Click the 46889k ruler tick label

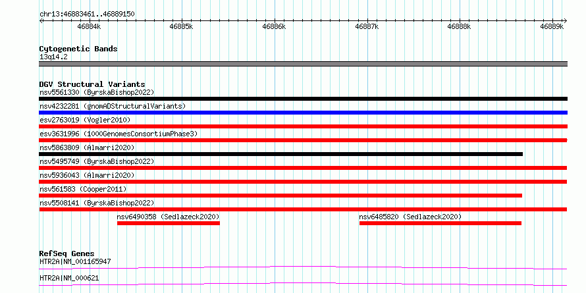click(x=552, y=27)
